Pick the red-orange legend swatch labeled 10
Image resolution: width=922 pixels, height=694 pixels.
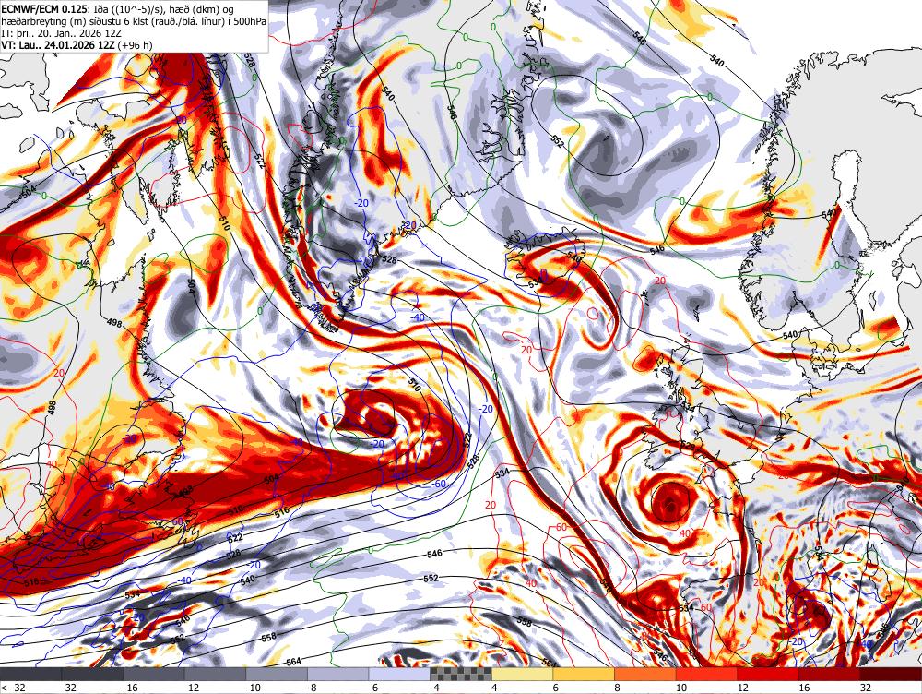tap(707, 675)
